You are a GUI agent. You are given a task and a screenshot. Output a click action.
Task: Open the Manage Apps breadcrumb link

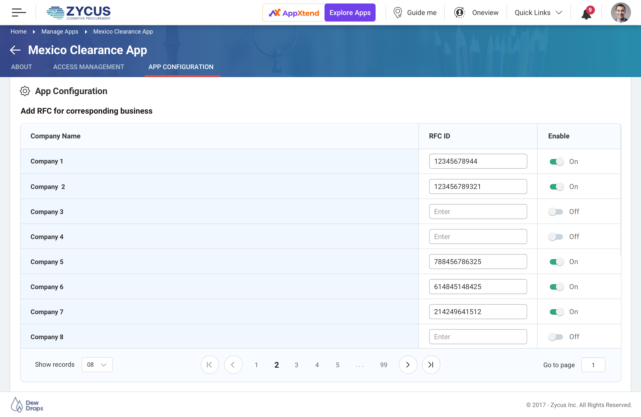pyautogui.click(x=60, y=32)
